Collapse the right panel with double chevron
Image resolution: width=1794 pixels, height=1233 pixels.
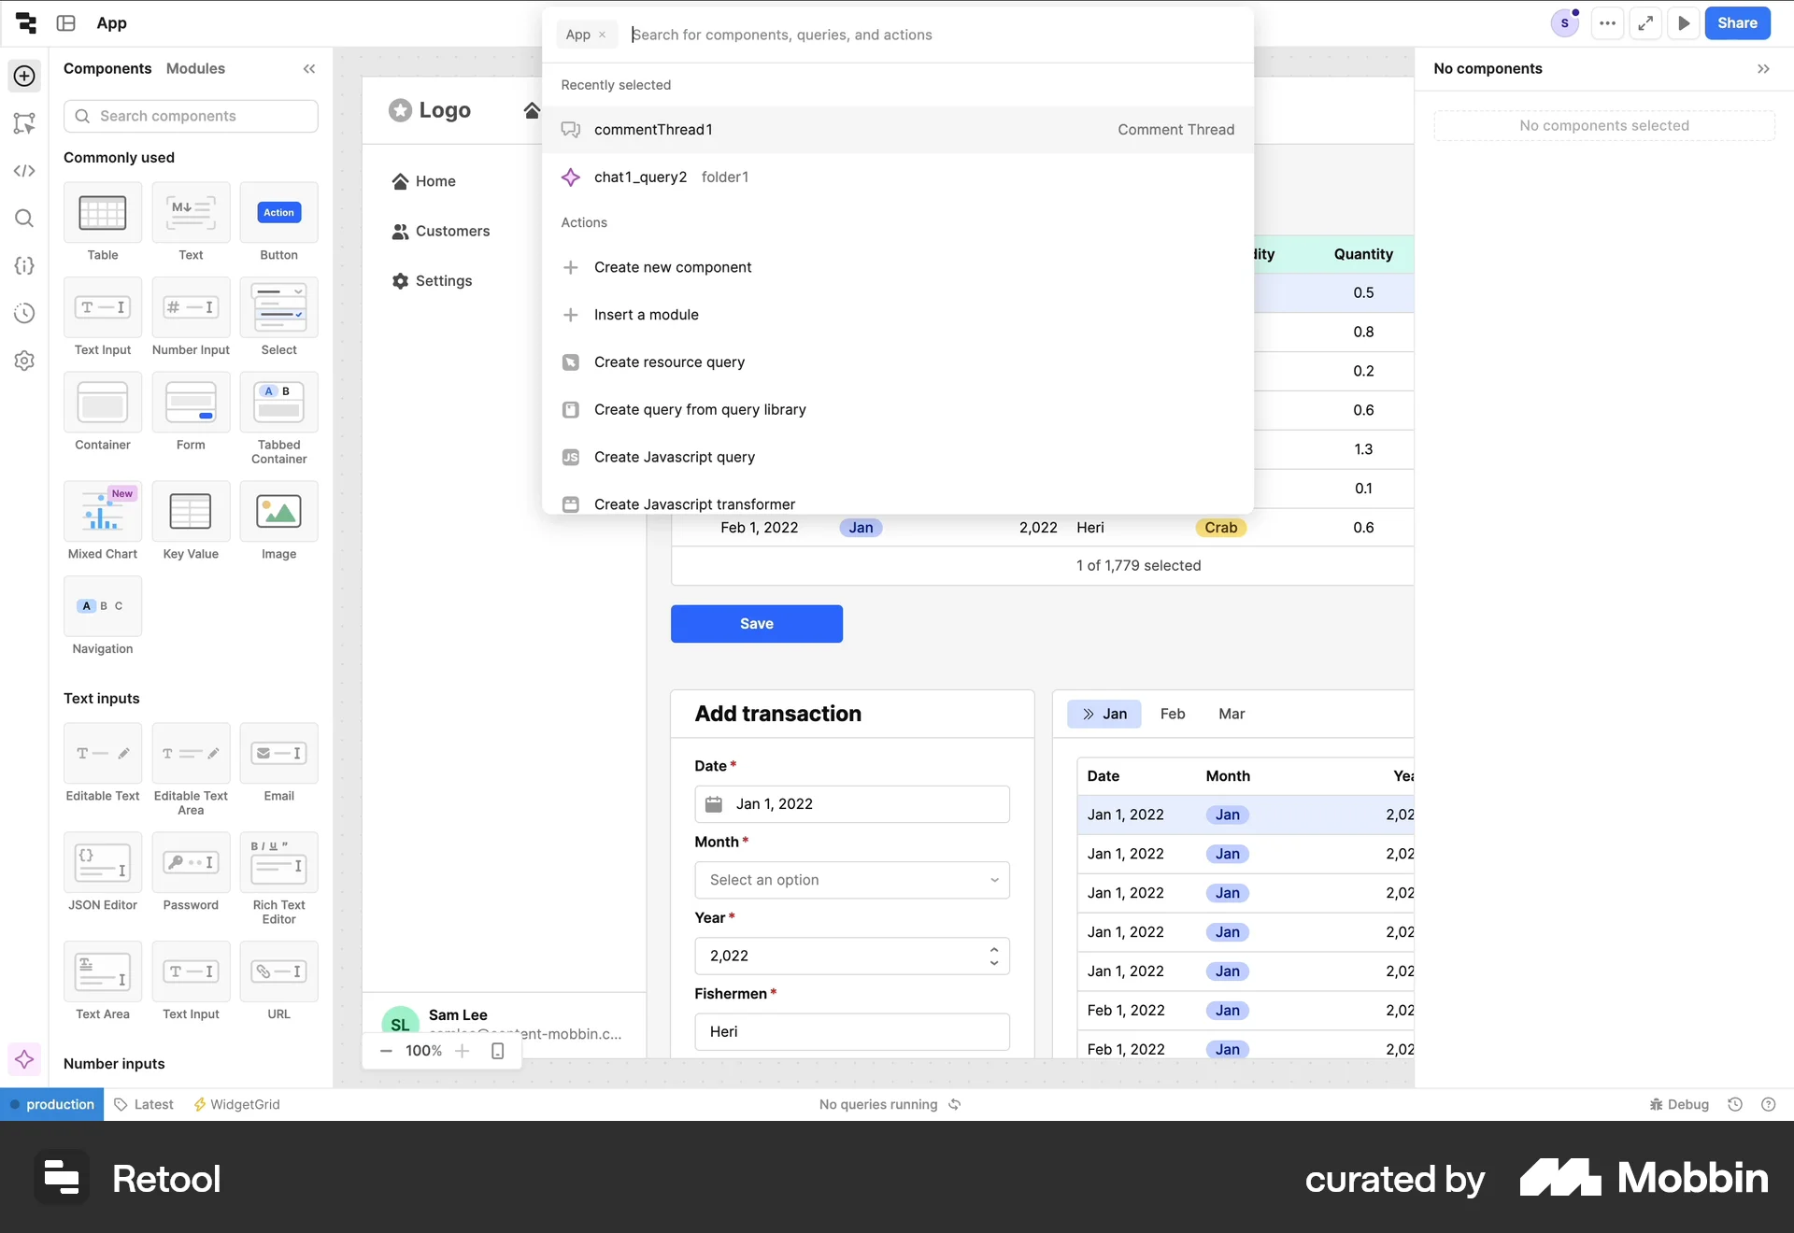coord(1765,68)
